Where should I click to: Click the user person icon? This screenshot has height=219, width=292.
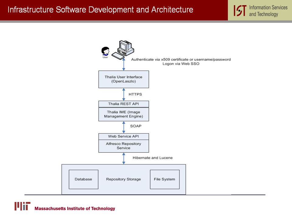pyautogui.click(x=106, y=51)
